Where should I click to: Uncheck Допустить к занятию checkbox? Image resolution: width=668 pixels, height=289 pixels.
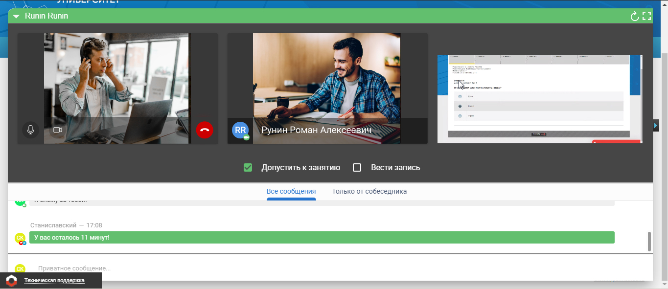(x=248, y=168)
